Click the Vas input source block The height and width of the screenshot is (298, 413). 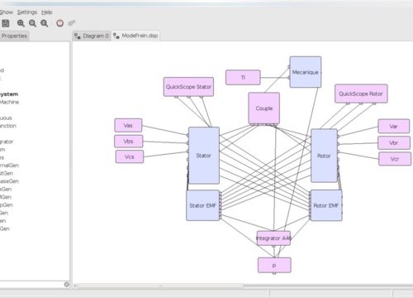128,126
